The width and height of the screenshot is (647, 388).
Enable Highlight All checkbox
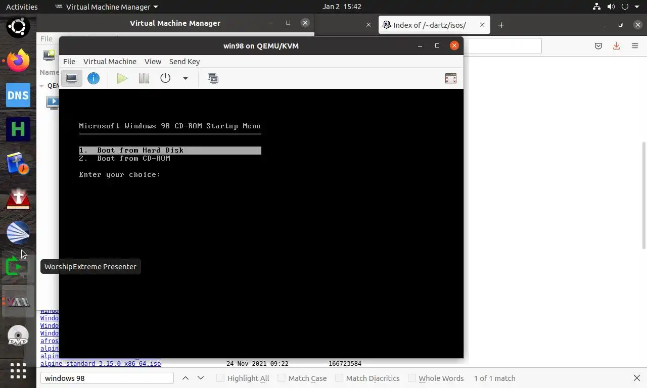coord(220,378)
